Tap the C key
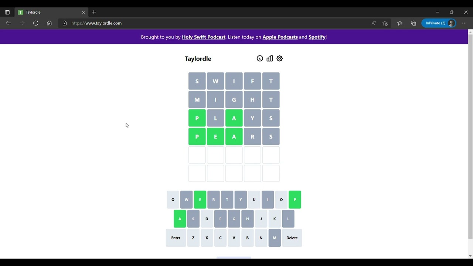The width and height of the screenshot is (473, 266). 220,238
